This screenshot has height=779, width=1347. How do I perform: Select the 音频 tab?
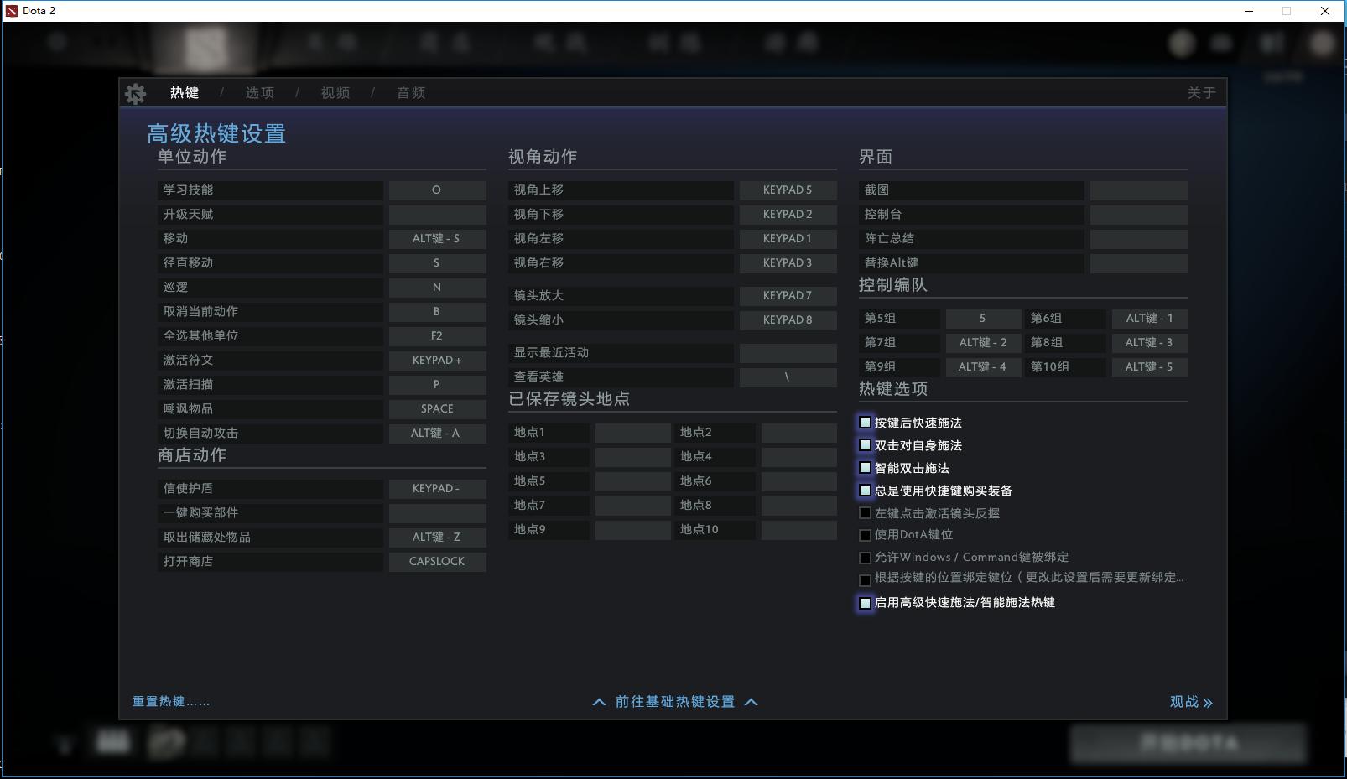point(410,92)
